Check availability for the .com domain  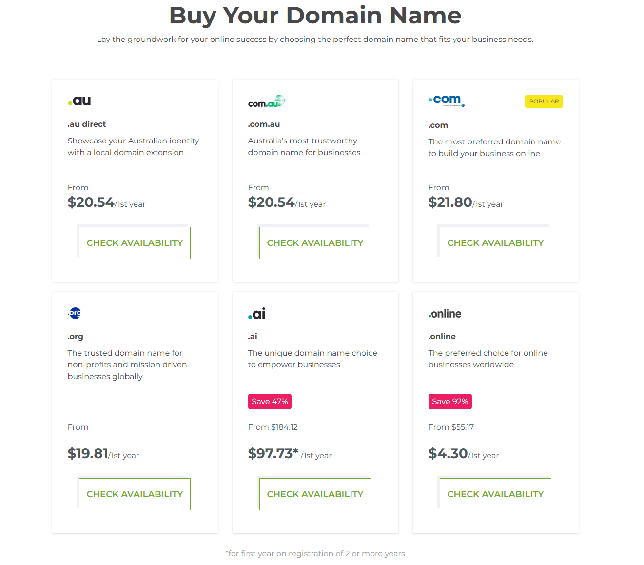[x=495, y=242]
